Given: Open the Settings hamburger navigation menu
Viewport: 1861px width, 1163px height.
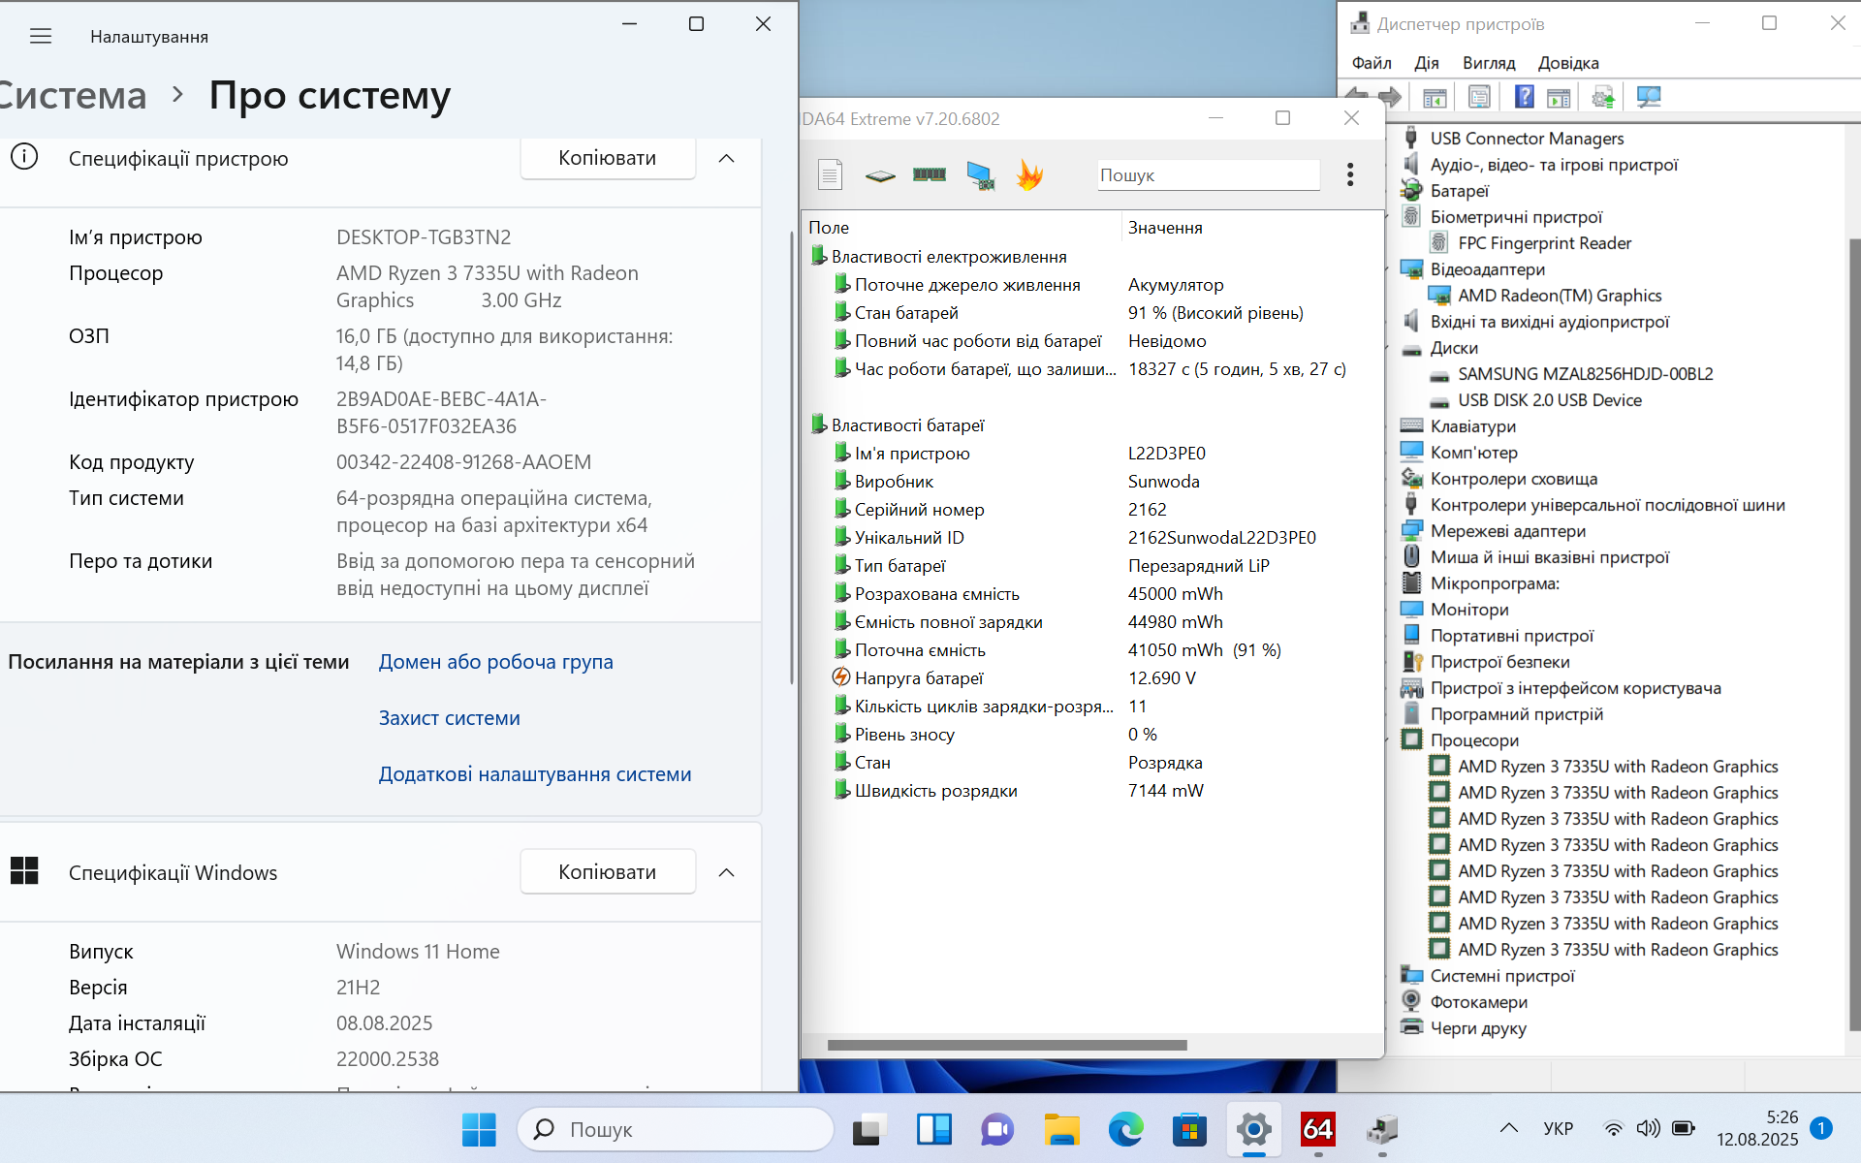Looking at the screenshot, I should [x=41, y=37].
